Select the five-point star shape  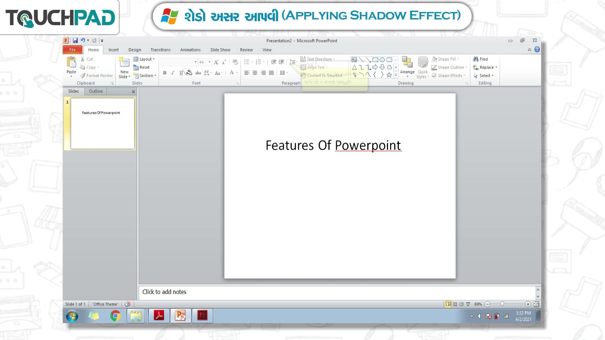(389, 75)
